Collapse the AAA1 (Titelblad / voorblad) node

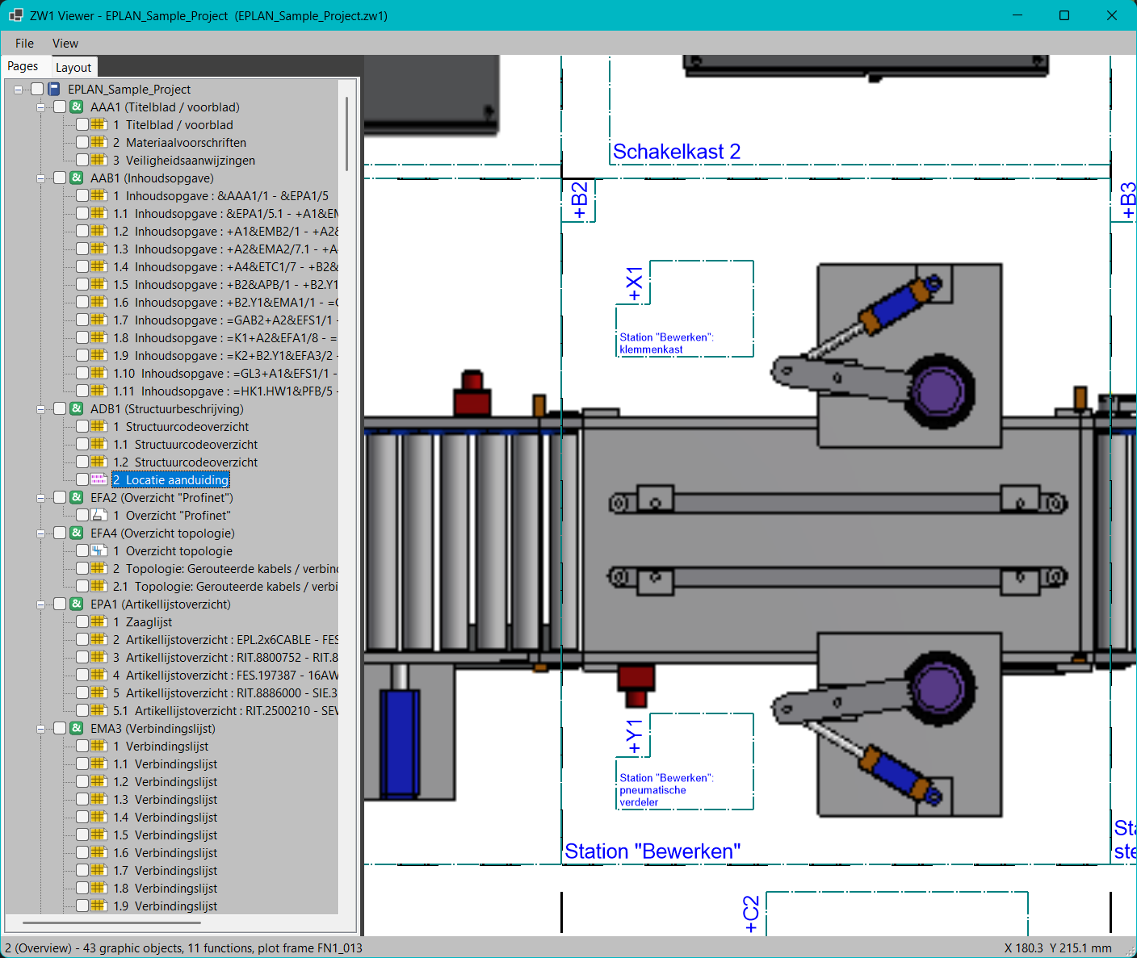coord(40,107)
